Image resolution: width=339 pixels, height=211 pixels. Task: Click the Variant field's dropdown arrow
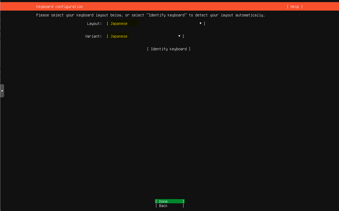point(179,36)
